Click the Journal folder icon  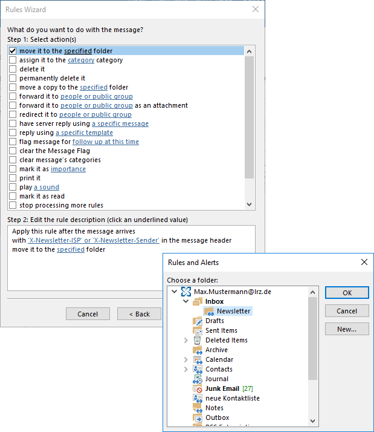198,379
